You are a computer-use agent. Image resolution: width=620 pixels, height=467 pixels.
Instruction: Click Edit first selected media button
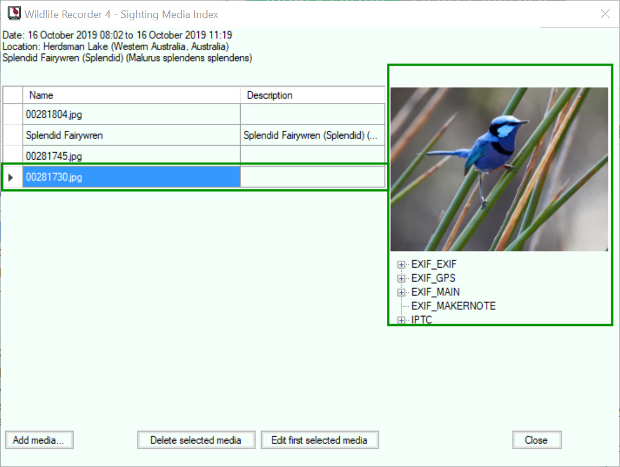(x=320, y=440)
